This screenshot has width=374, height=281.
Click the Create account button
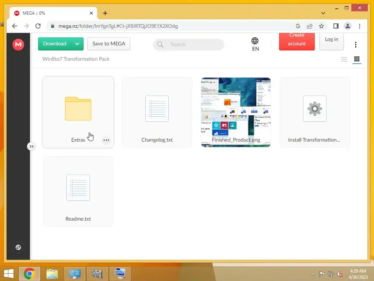point(297,41)
